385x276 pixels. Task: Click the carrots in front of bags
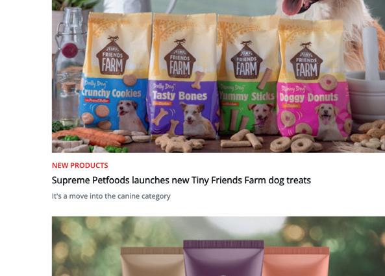pyautogui.click(x=89, y=136)
